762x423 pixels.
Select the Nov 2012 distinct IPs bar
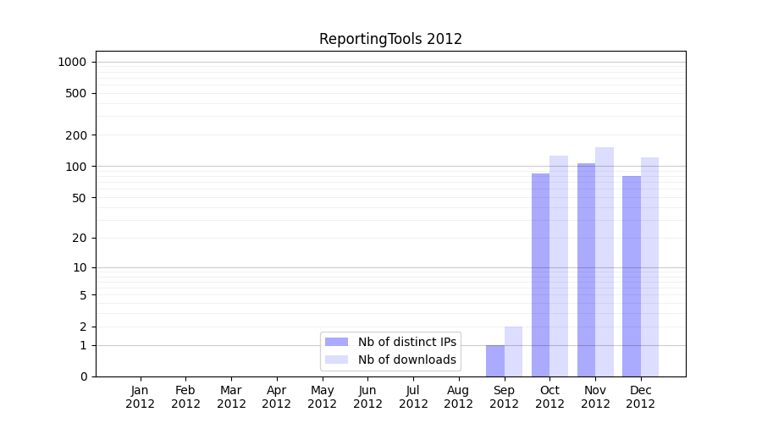click(586, 270)
